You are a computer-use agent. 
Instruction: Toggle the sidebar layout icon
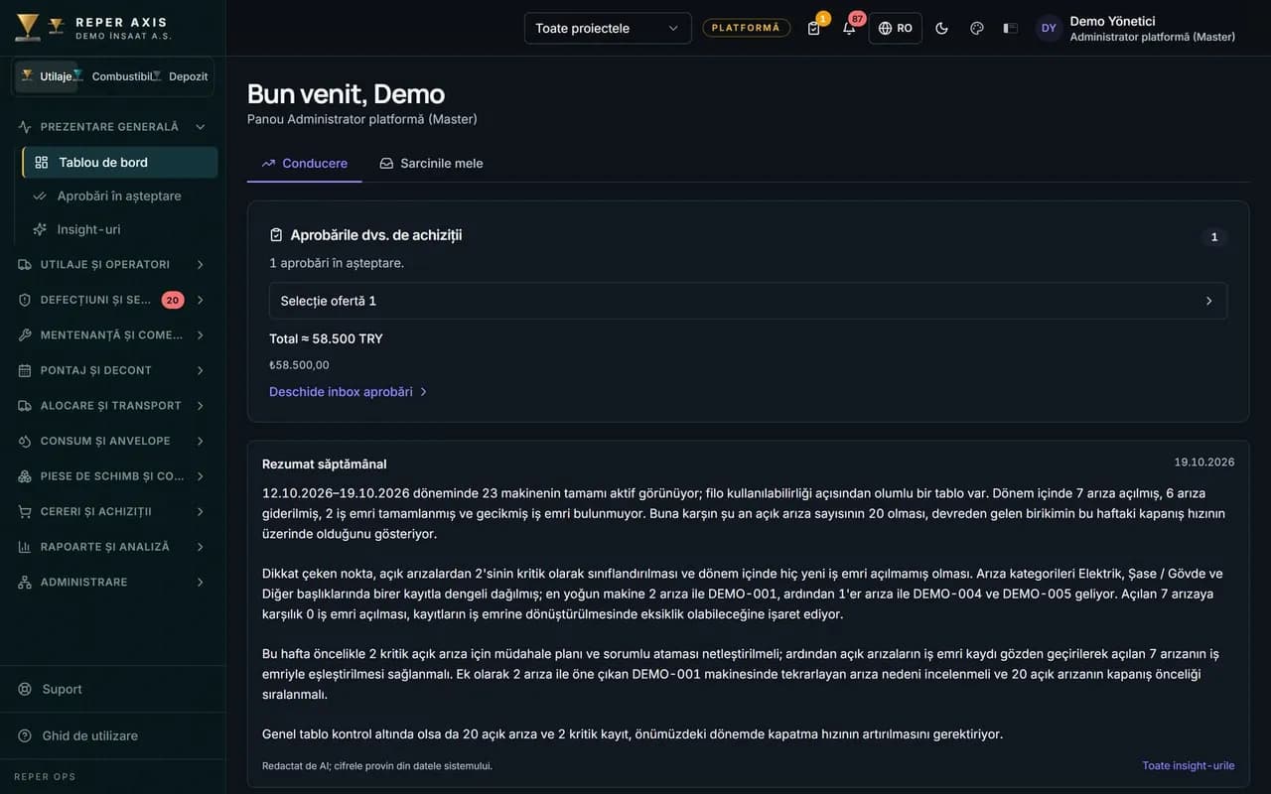point(1011,28)
